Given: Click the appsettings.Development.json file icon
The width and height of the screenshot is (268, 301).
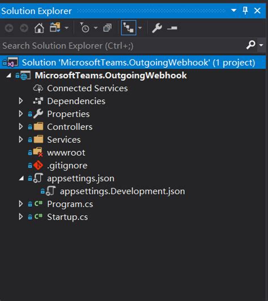Looking at the screenshot, I should 51,191.
